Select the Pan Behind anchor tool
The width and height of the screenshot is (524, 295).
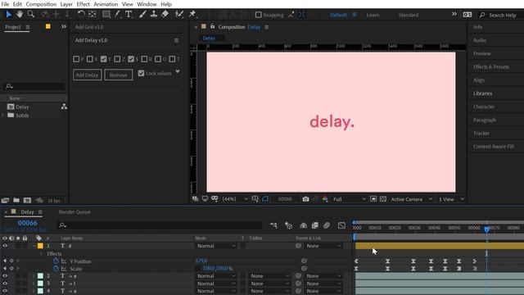(93, 15)
